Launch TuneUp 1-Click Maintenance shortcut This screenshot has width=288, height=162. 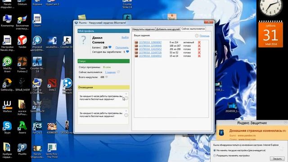tap(37, 86)
